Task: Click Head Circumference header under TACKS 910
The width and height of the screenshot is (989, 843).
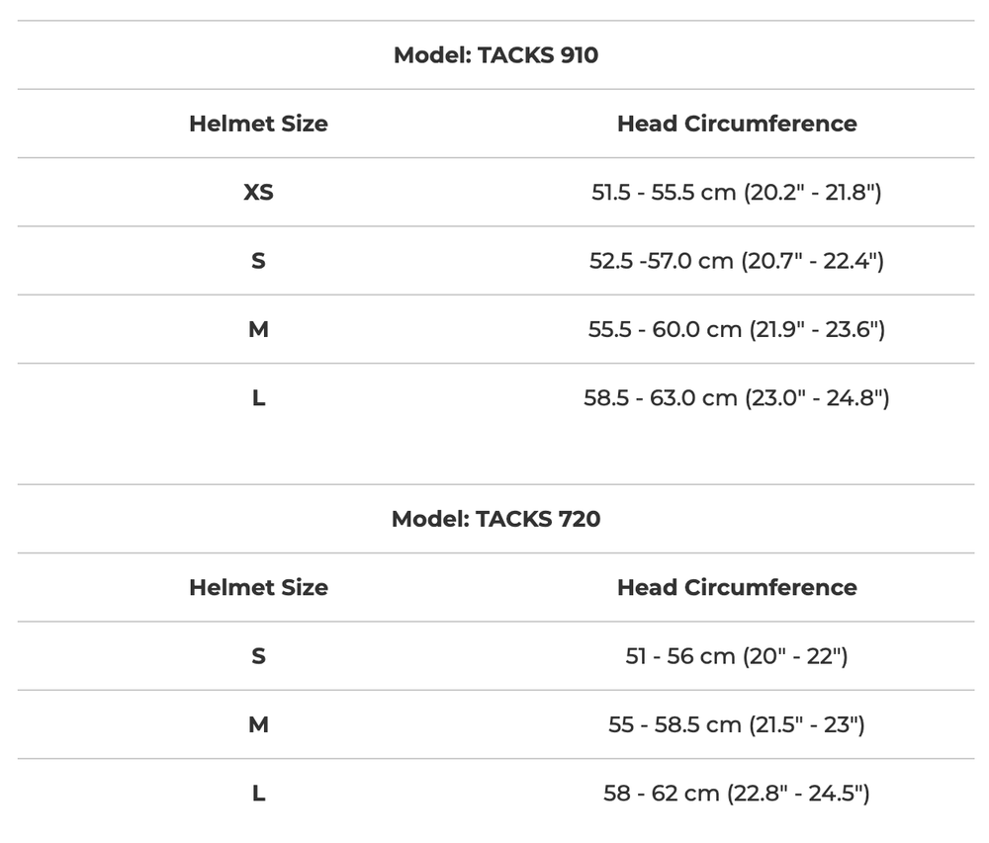Action: tap(737, 124)
